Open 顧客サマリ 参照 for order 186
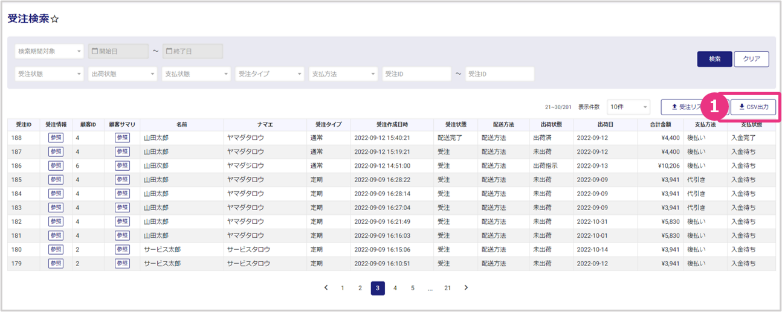The width and height of the screenshot is (782, 312). (x=122, y=165)
